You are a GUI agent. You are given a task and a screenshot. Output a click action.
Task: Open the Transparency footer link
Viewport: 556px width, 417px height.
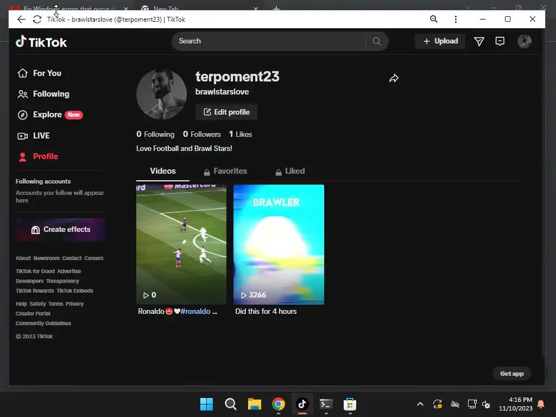[62, 281]
